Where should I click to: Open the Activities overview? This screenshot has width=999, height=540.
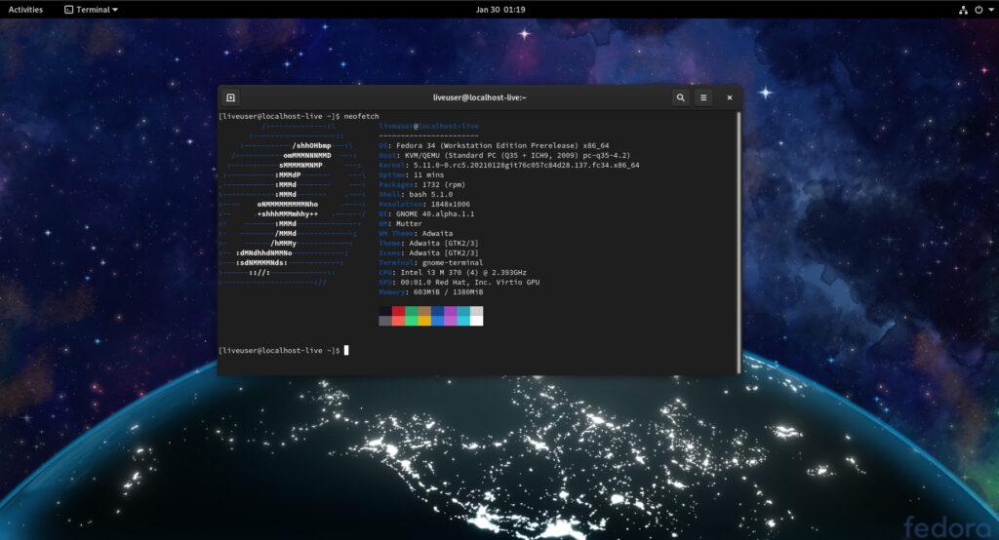point(25,10)
